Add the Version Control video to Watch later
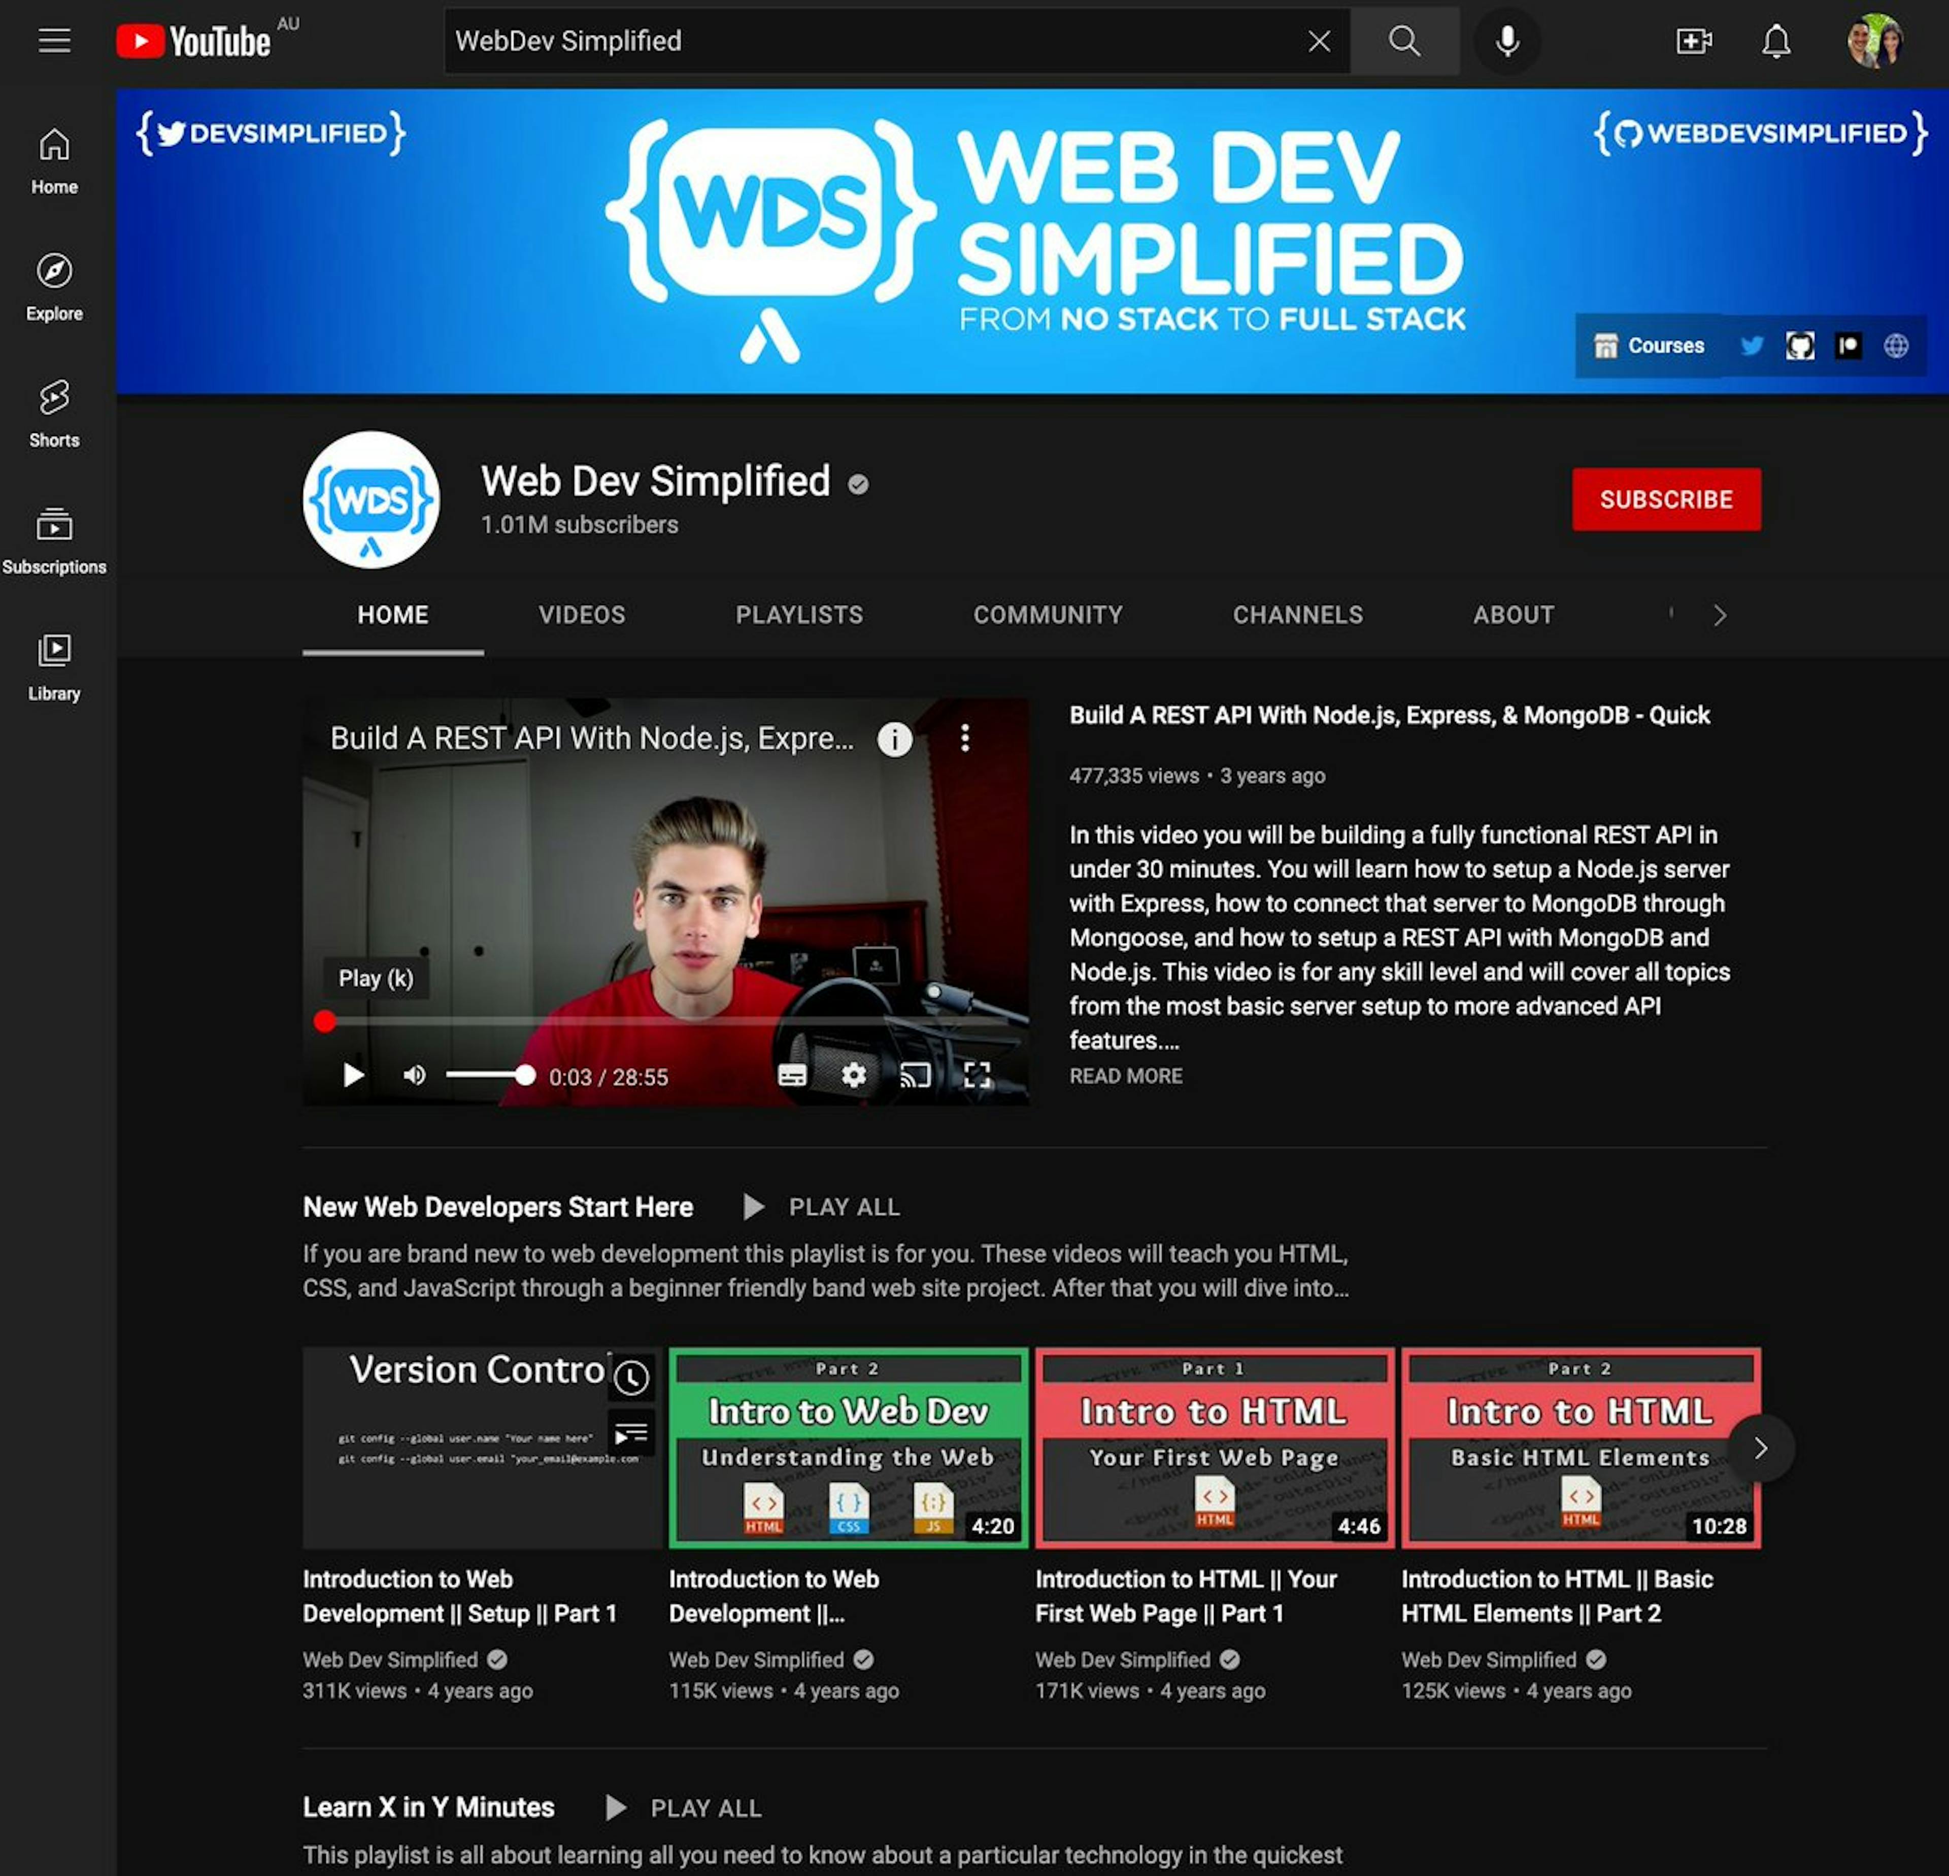This screenshot has height=1876, width=1949. pyautogui.click(x=630, y=1377)
